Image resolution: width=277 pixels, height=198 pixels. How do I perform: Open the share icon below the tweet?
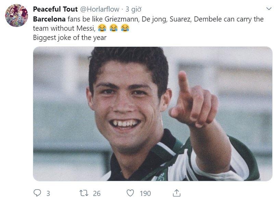point(176,193)
